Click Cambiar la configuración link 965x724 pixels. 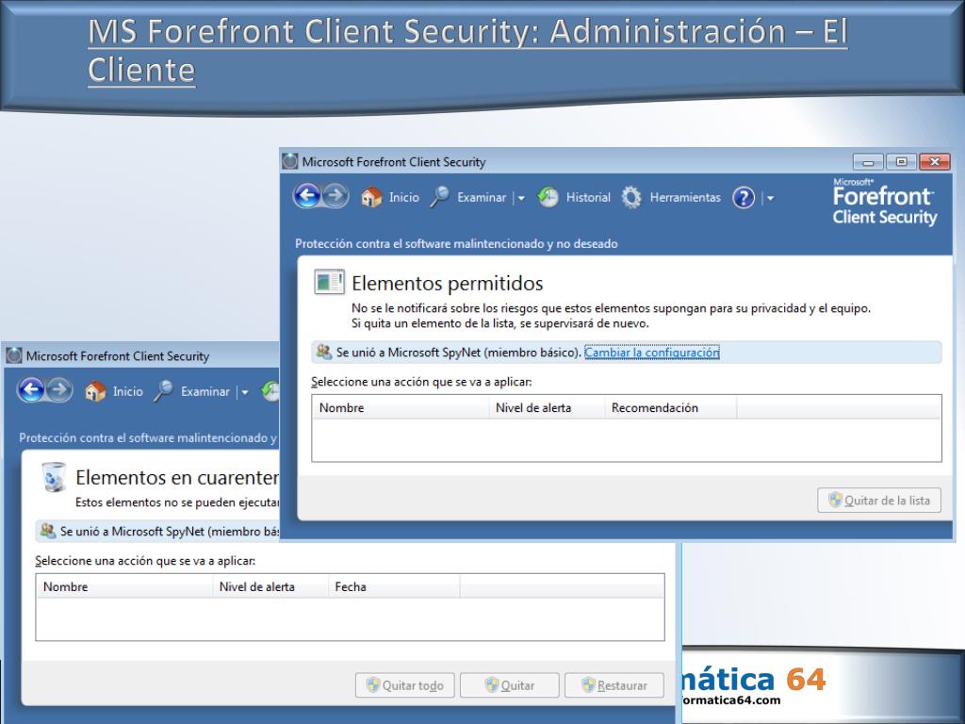pos(652,353)
